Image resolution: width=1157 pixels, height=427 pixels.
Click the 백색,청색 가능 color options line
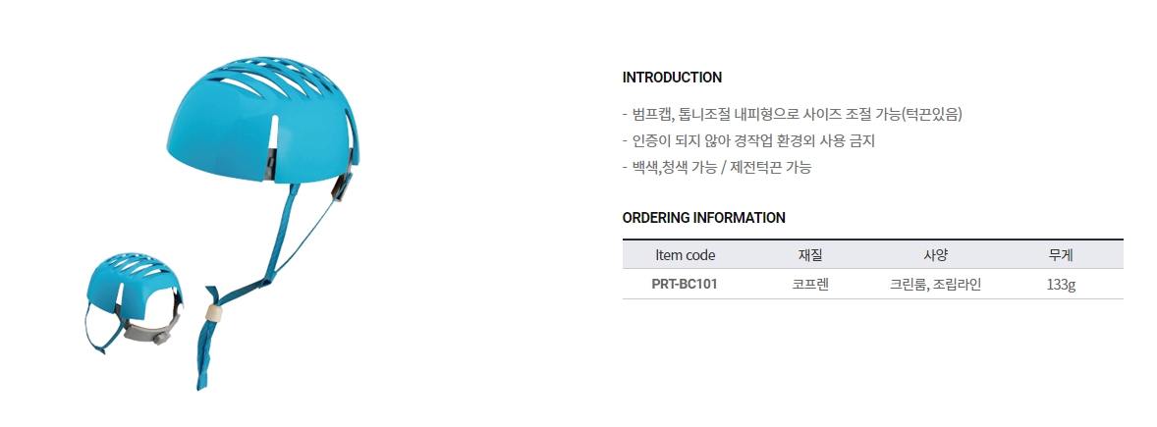point(717,167)
